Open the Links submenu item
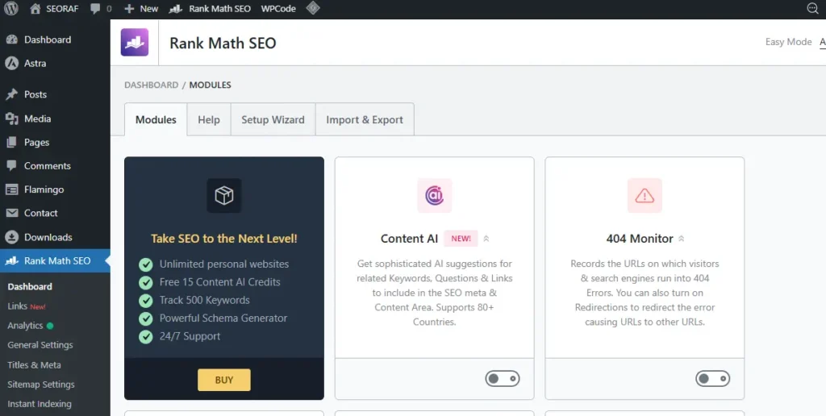The width and height of the screenshot is (826, 416). pos(17,306)
